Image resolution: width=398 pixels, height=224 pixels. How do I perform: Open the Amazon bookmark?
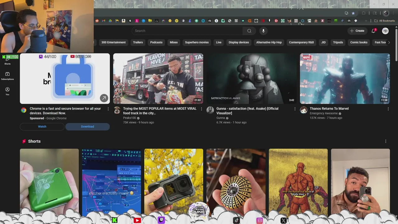click(x=123, y=21)
